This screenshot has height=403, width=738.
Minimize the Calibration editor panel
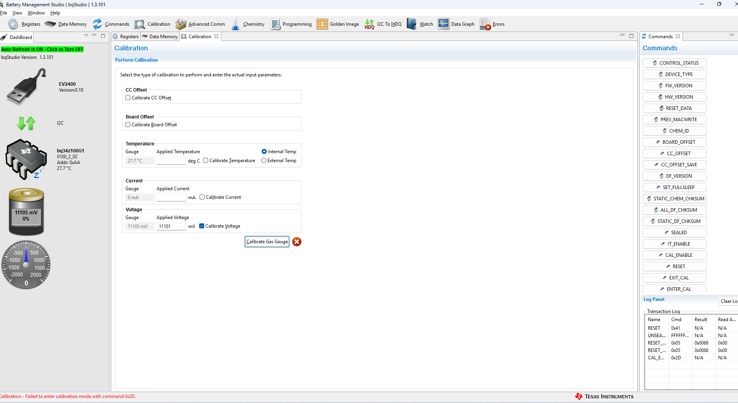[622, 35]
